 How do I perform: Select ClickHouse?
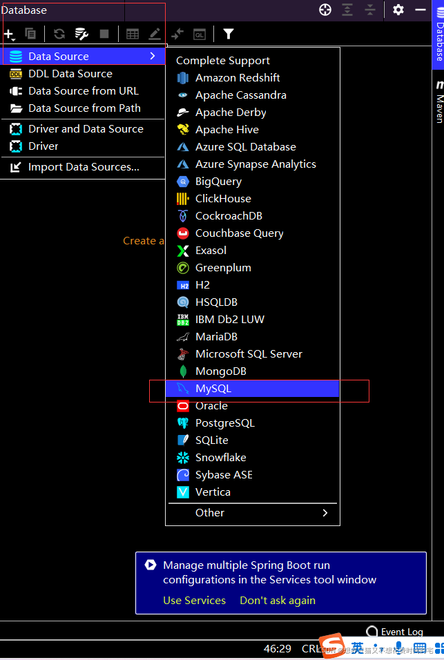point(253,199)
